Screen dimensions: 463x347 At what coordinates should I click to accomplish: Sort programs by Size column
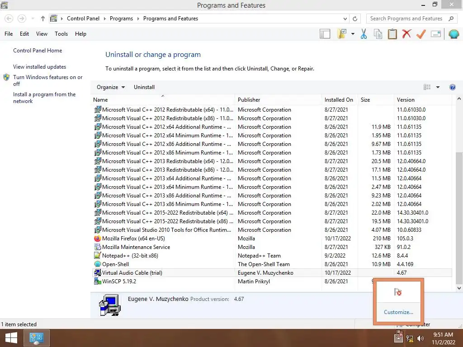click(x=375, y=100)
